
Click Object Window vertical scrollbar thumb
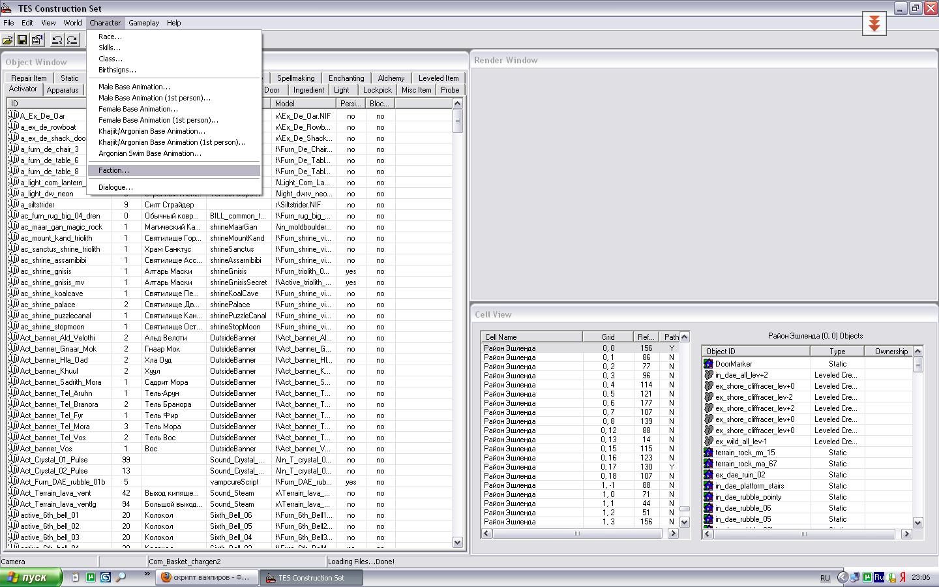[x=457, y=121]
